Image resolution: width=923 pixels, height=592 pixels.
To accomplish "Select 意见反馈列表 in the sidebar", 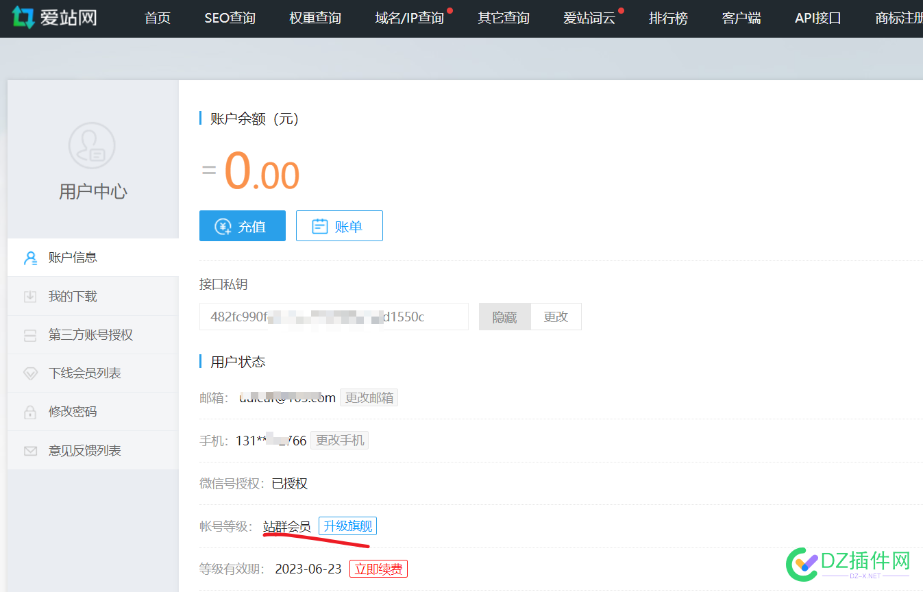I will pyautogui.click(x=93, y=451).
